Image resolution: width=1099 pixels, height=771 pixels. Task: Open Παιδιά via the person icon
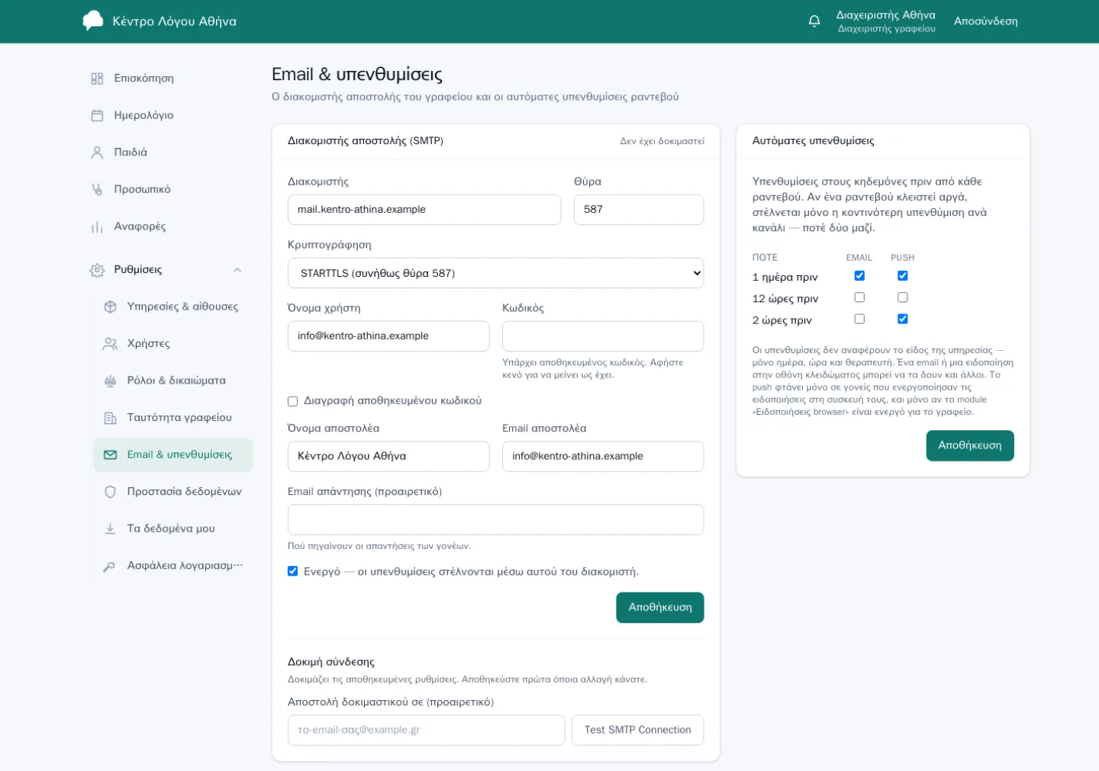[97, 153]
